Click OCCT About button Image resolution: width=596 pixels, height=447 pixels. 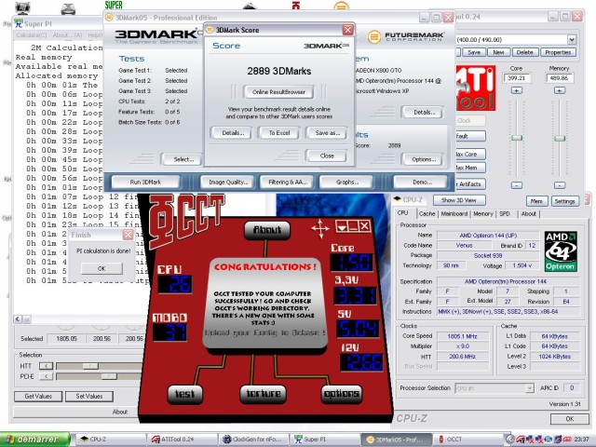(x=267, y=230)
